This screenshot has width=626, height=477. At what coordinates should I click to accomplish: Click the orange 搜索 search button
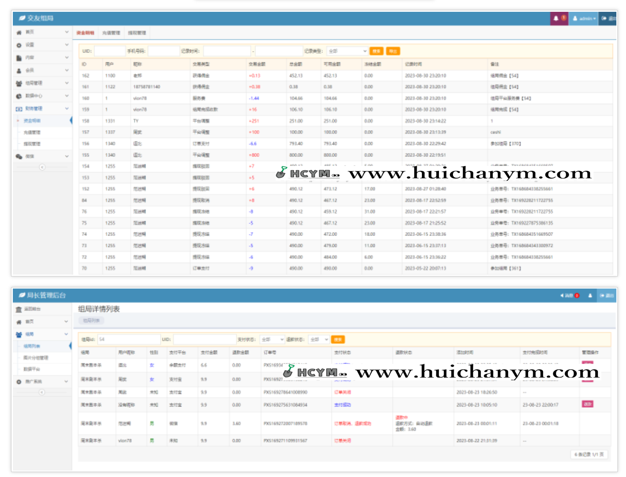(x=376, y=51)
